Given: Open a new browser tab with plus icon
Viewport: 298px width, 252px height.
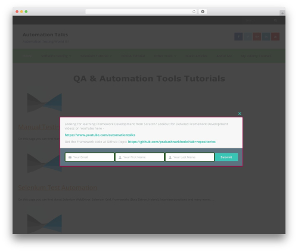Looking at the screenshot, I should [283, 13].
